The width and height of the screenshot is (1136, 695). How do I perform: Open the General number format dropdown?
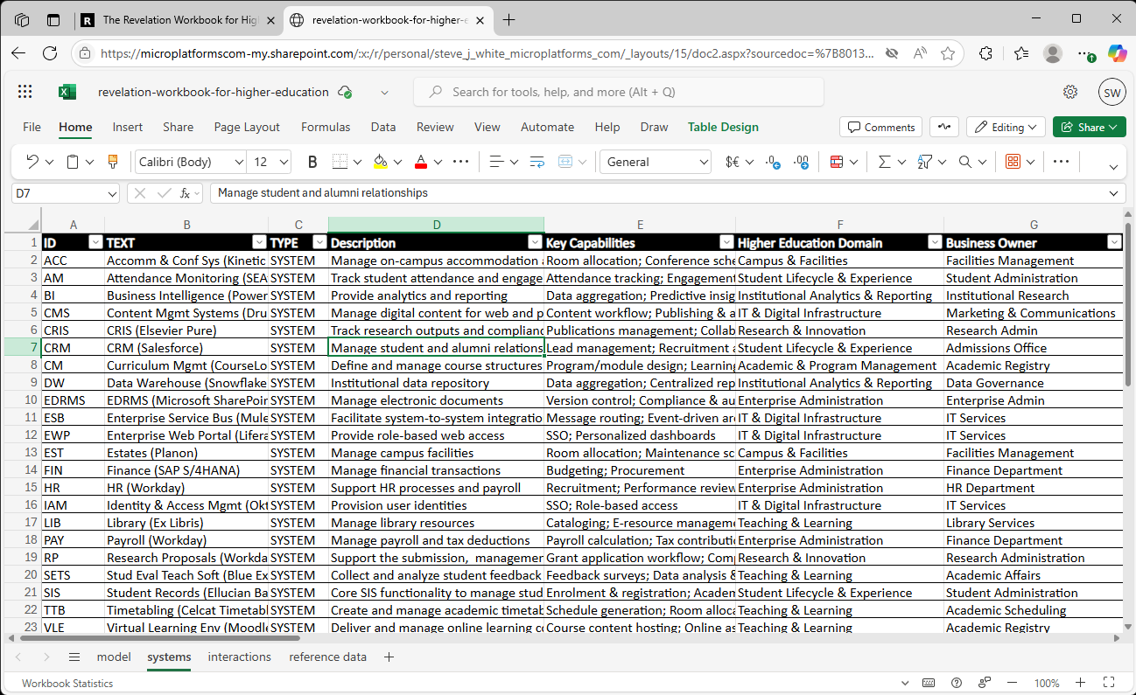tap(655, 162)
